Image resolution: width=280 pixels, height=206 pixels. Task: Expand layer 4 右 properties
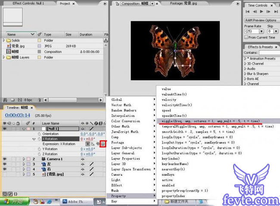pos(24,169)
